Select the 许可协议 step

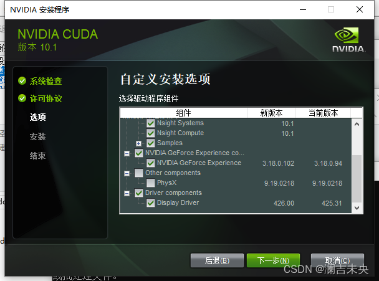click(x=46, y=98)
